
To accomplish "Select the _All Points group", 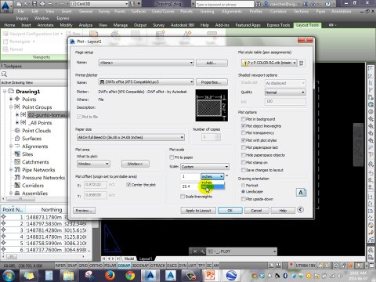I will tap(41, 123).
